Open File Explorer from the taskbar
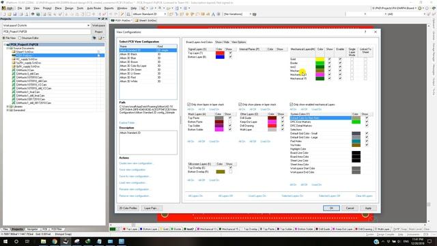 (x=43, y=241)
